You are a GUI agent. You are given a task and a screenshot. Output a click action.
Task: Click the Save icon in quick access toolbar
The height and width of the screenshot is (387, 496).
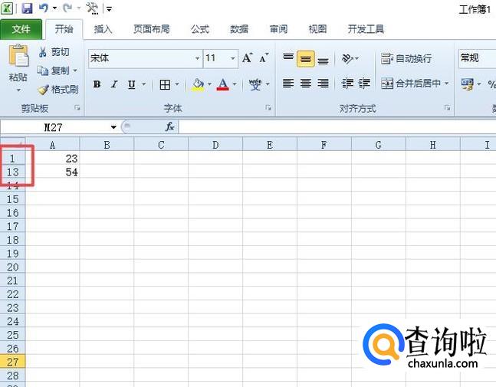[x=27, y=8]
